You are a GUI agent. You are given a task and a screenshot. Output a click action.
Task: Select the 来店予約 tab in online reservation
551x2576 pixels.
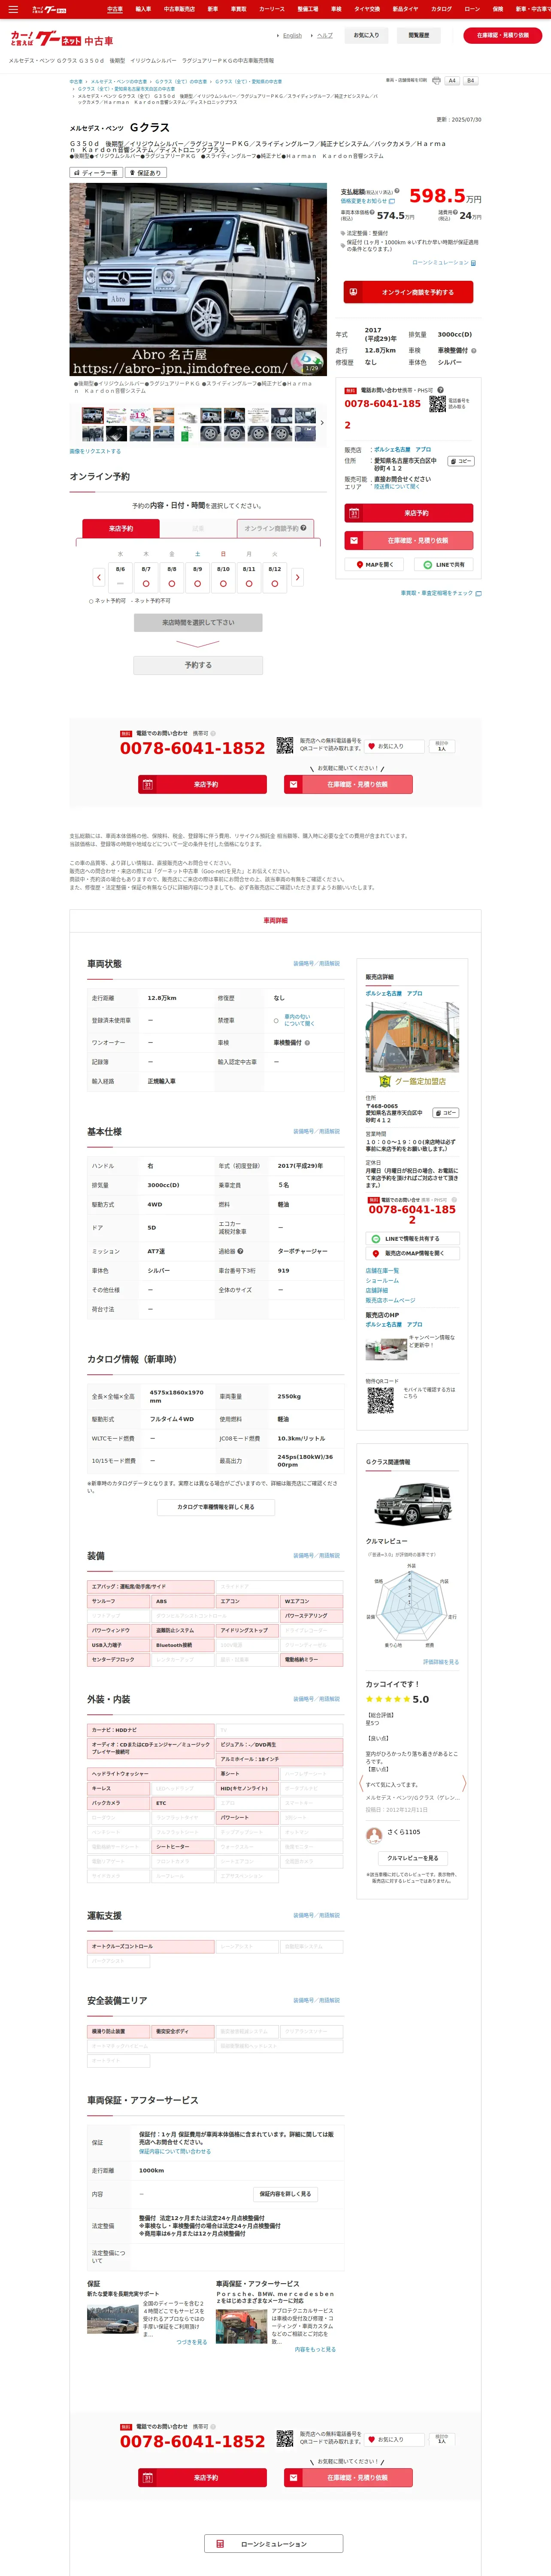(121, 528)
